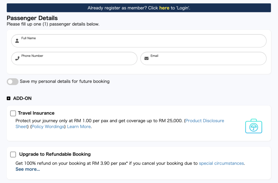
Task: Click the Upgrade to Refundable Booking title
Action: [x=55, y=154]
